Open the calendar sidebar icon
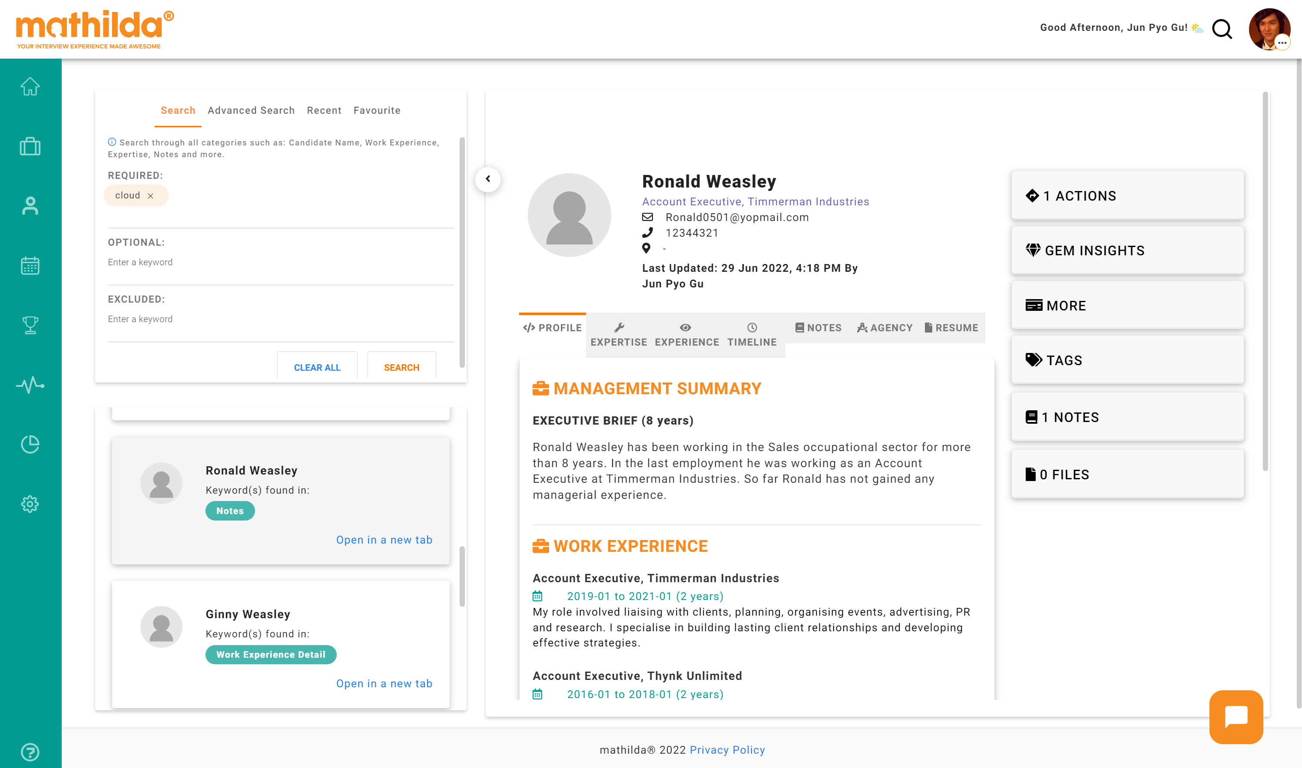 (30, 266)
